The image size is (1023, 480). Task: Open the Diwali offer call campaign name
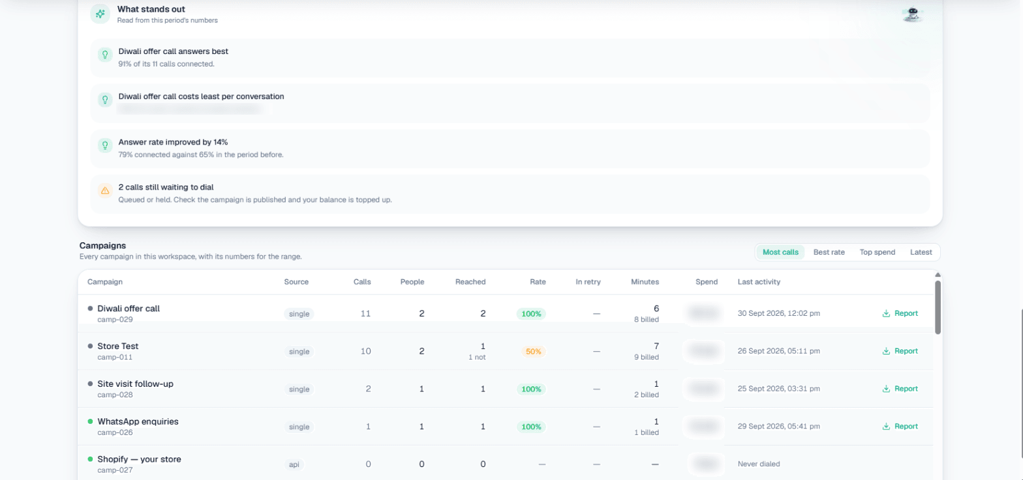pyautogui.click(x=129, y=309)
